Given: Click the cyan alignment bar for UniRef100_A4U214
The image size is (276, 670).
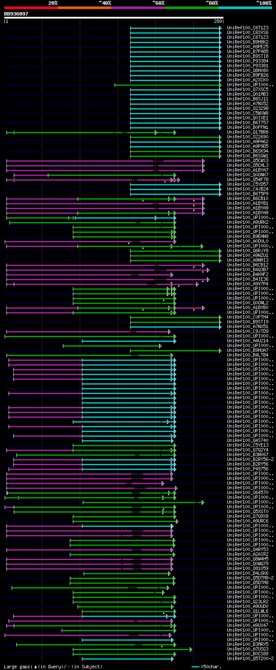Looking at the screenshot, I should (x=129, y=341).
